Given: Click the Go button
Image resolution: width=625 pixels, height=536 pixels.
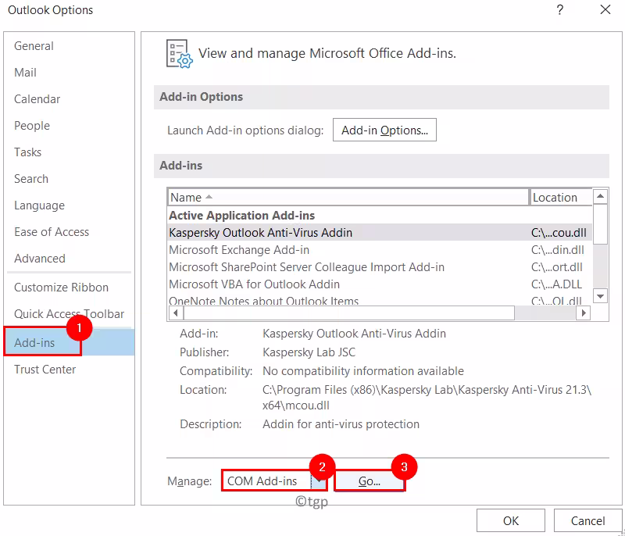Looking at the screenshot, I should 370,481.
